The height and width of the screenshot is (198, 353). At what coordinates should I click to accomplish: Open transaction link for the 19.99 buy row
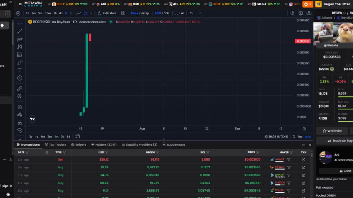[303, 167]
